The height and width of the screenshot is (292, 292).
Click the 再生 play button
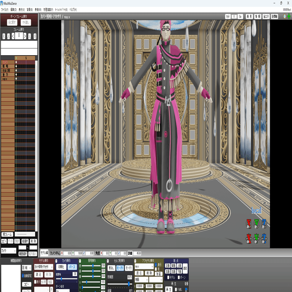tap(169, 289)
